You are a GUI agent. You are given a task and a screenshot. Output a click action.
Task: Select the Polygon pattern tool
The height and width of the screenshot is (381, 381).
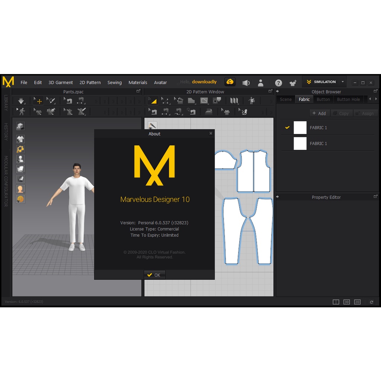[192, 100]
